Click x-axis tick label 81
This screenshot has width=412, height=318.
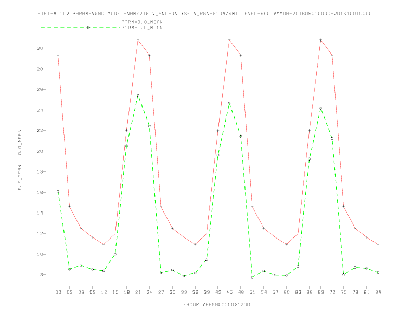coord(367,292)
